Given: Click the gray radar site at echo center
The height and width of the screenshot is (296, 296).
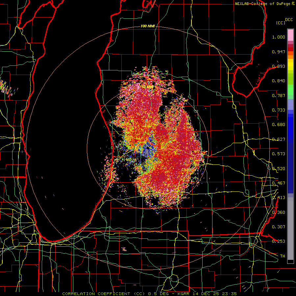Looking at the screenshot, I should click(x=147, y=151).
